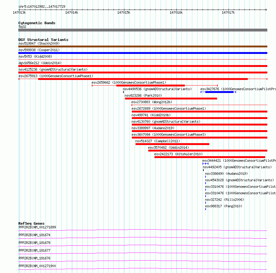Click the 147016k ruler mark
The height and width of the screenshot is (273, 276).
pos(176,12)
